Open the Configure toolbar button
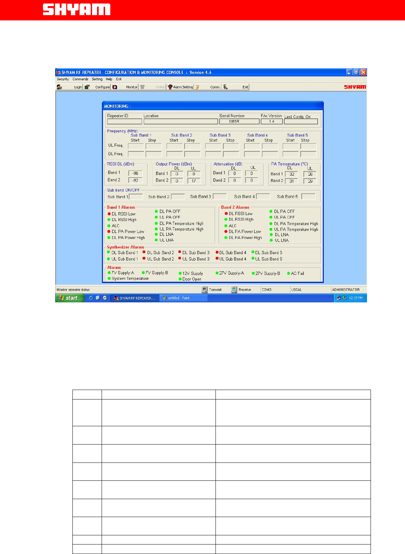 tap(97, 87)
